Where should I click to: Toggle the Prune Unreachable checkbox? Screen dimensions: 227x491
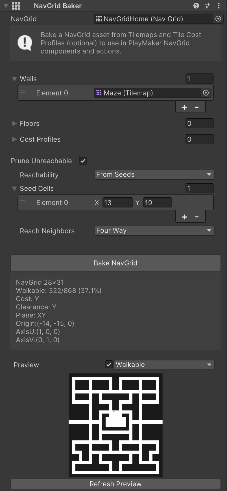click(x=83, y=161)
